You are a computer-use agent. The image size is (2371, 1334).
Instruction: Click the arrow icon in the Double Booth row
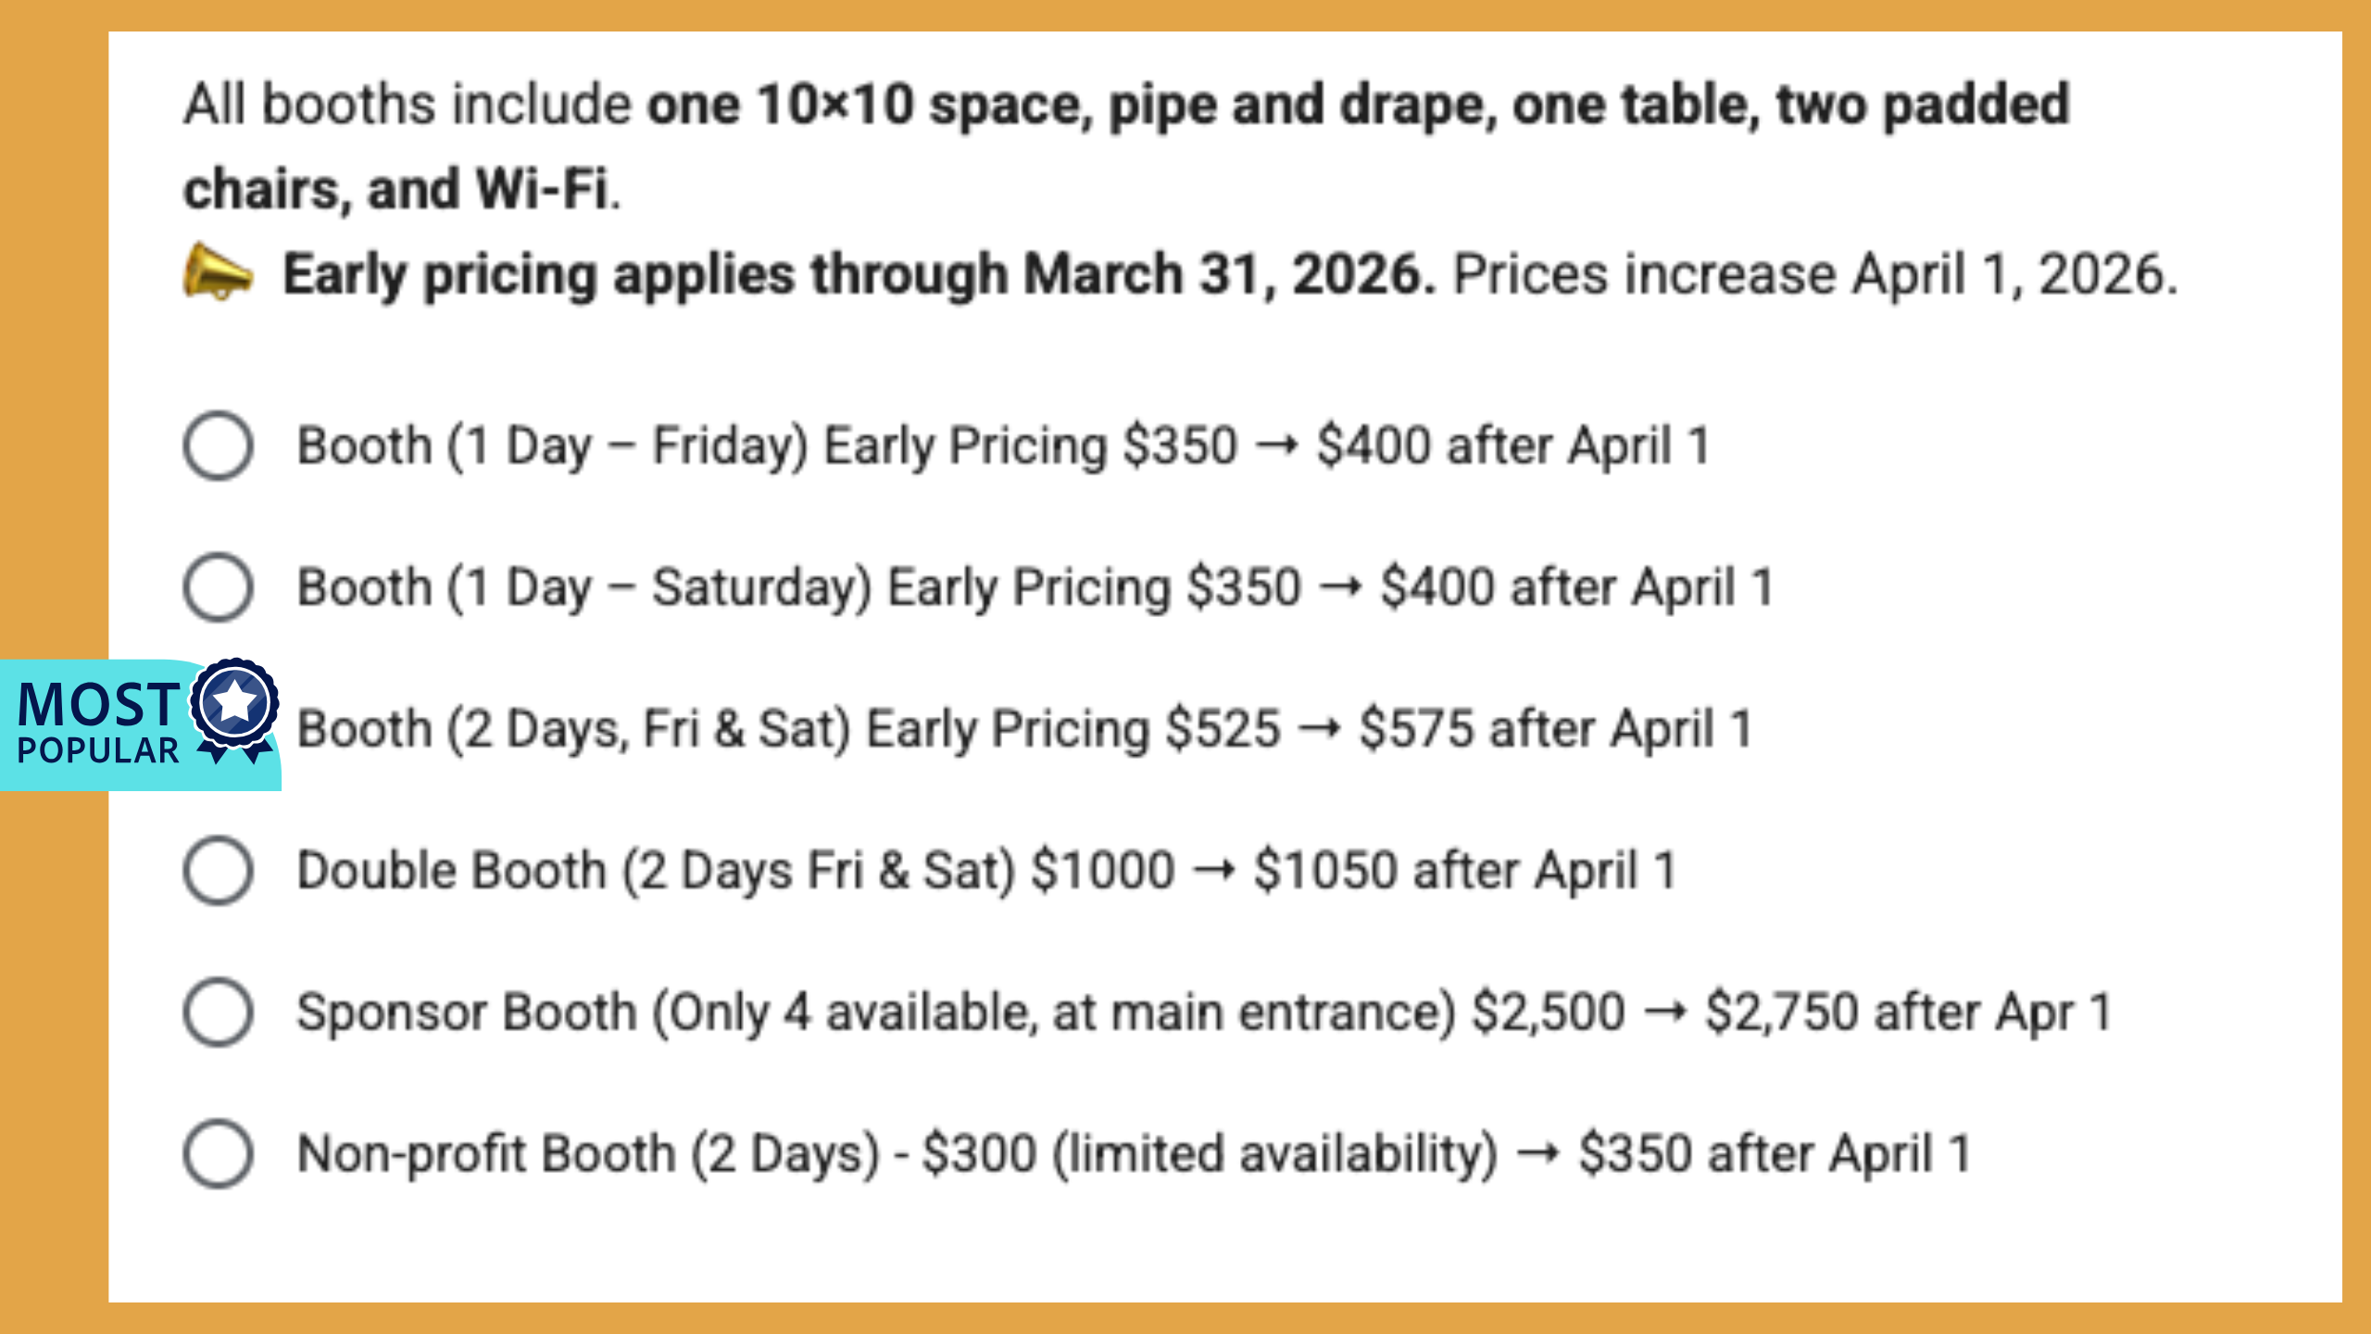click(1214, 870)
